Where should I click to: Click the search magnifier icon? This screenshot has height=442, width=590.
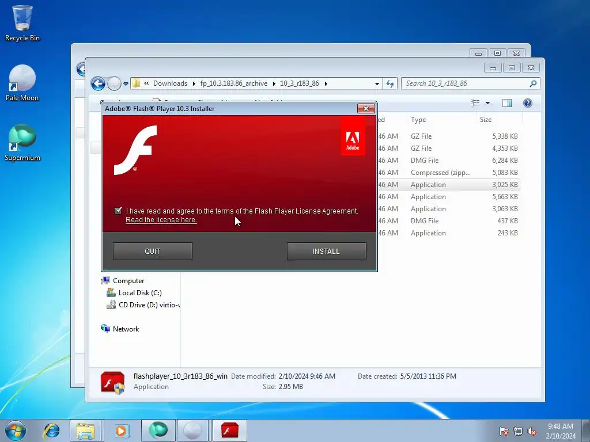tap(533, 83)
